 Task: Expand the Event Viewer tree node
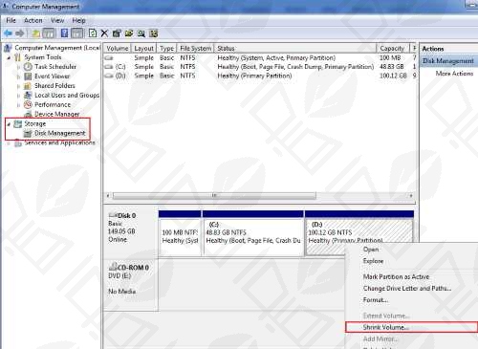coord(19,76)
